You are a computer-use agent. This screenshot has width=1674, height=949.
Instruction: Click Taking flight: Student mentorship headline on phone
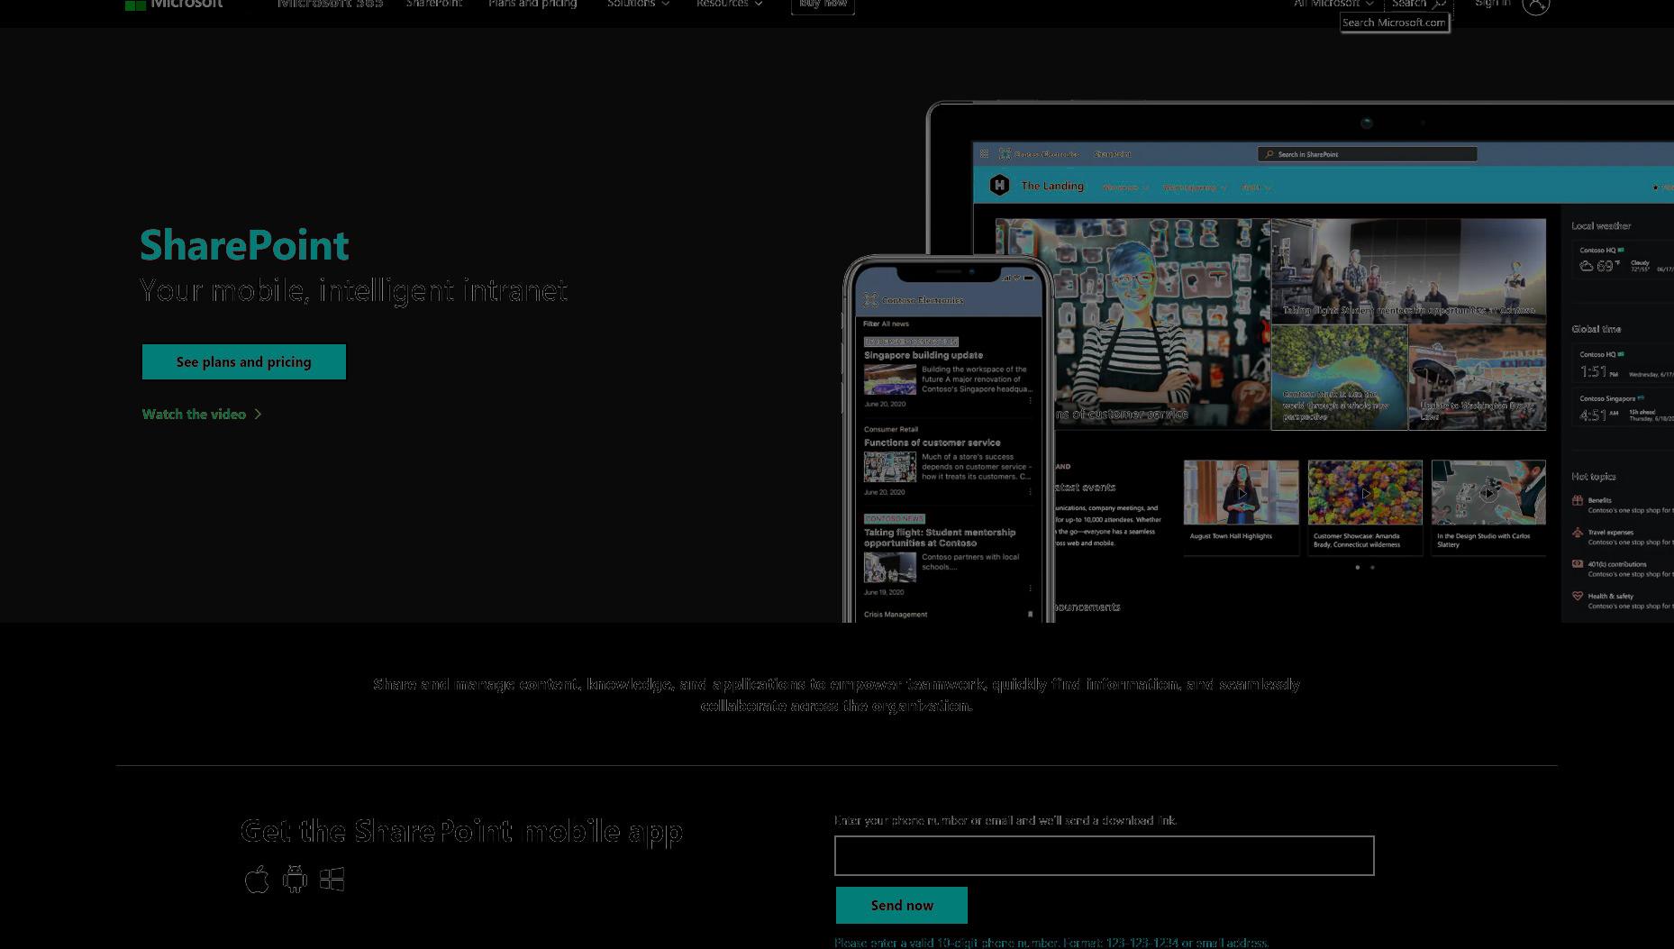pyautogui.click(x=940, y=537)
